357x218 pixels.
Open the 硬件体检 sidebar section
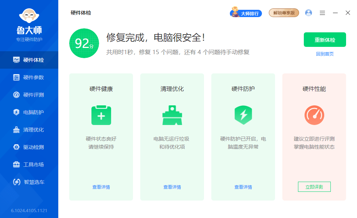click(29, 60)
